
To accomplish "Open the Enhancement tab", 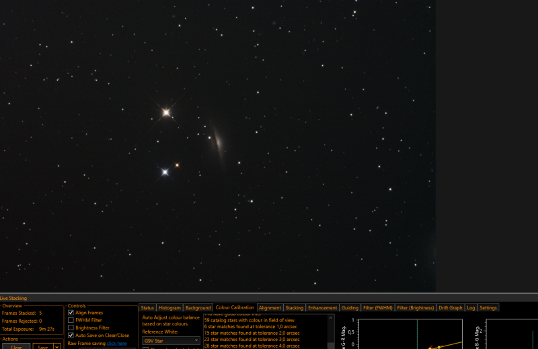I will 322,308.
